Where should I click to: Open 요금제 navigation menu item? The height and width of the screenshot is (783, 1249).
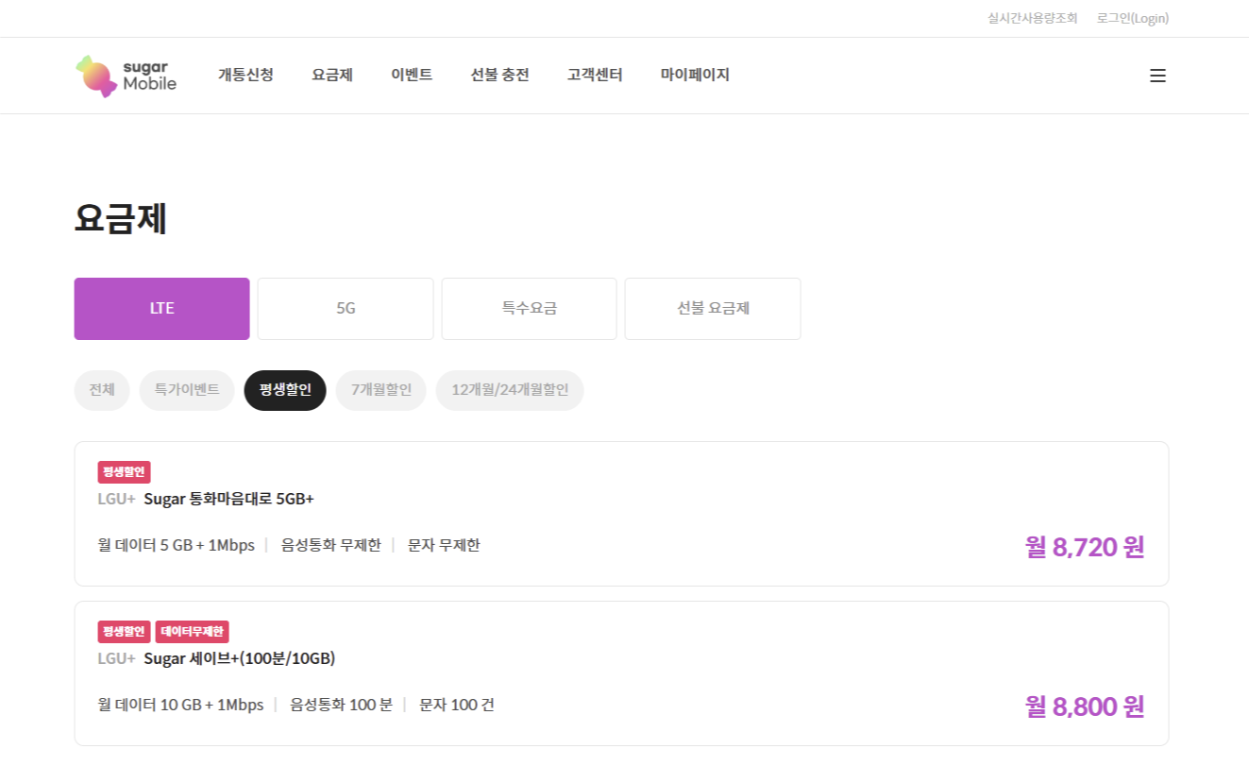click(332, 75)
